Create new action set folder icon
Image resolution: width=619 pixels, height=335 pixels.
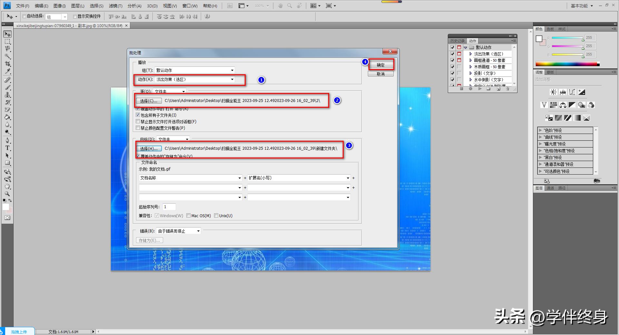pyautogui.click(x=489, y=89)
